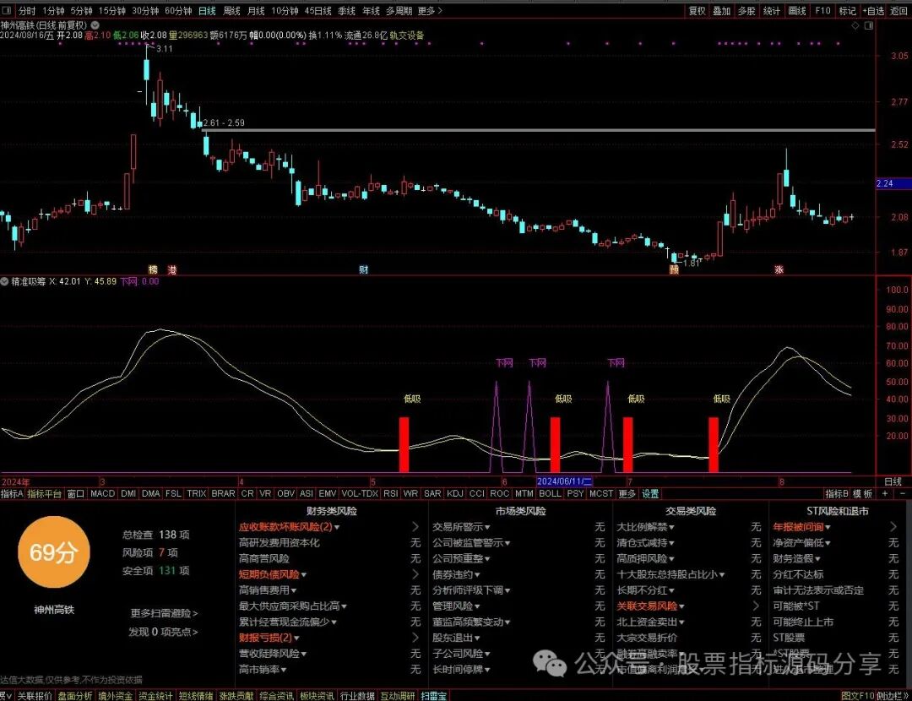Open F10 company information

822,10
